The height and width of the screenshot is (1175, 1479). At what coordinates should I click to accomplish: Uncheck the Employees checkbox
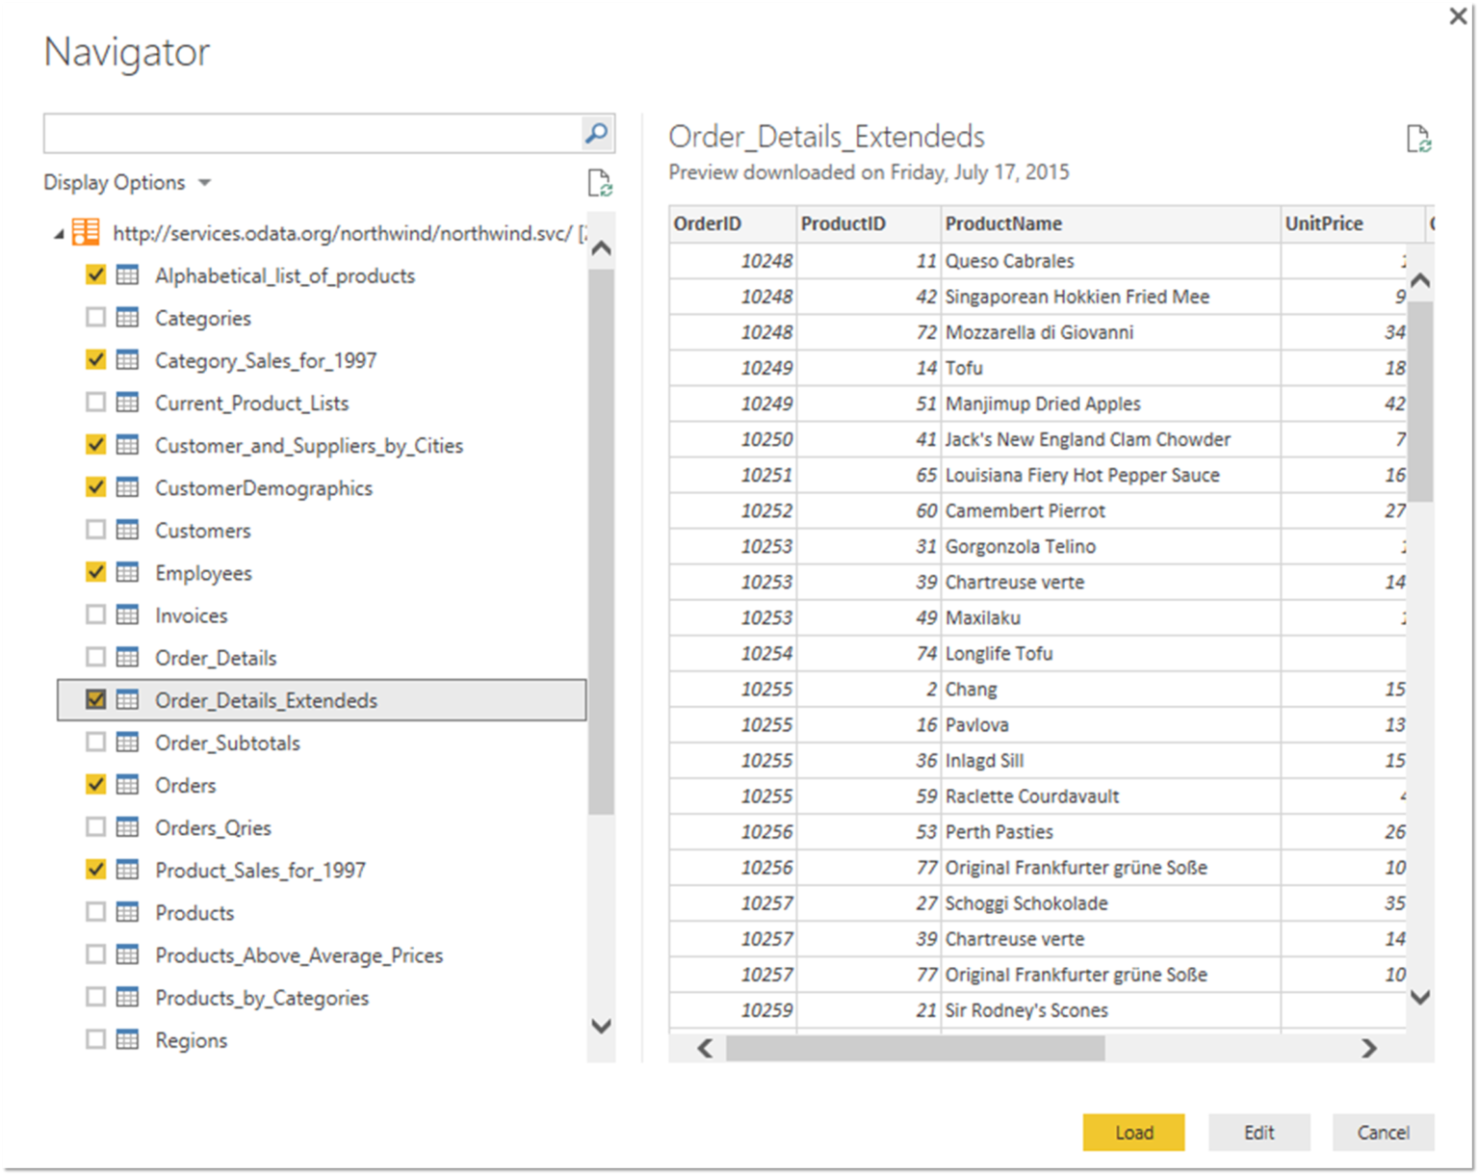pos(95,572)
